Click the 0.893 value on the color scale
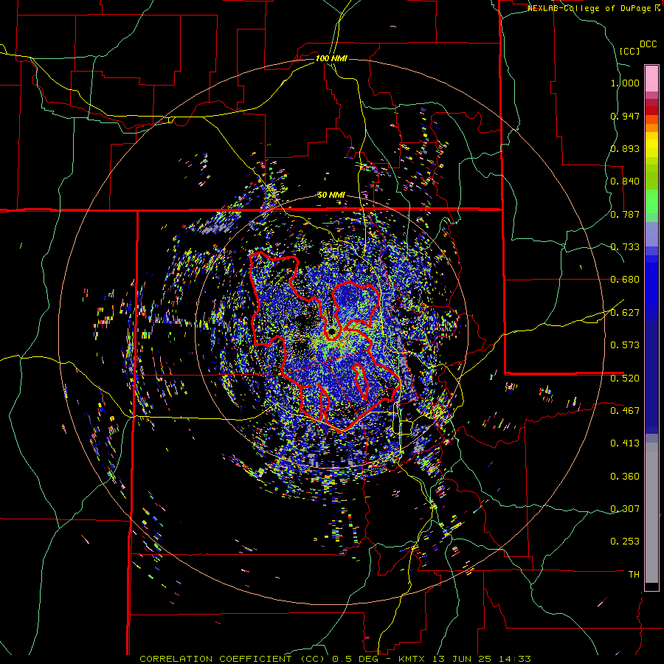This screenshot has width=664, height=664. coord(625,148)
